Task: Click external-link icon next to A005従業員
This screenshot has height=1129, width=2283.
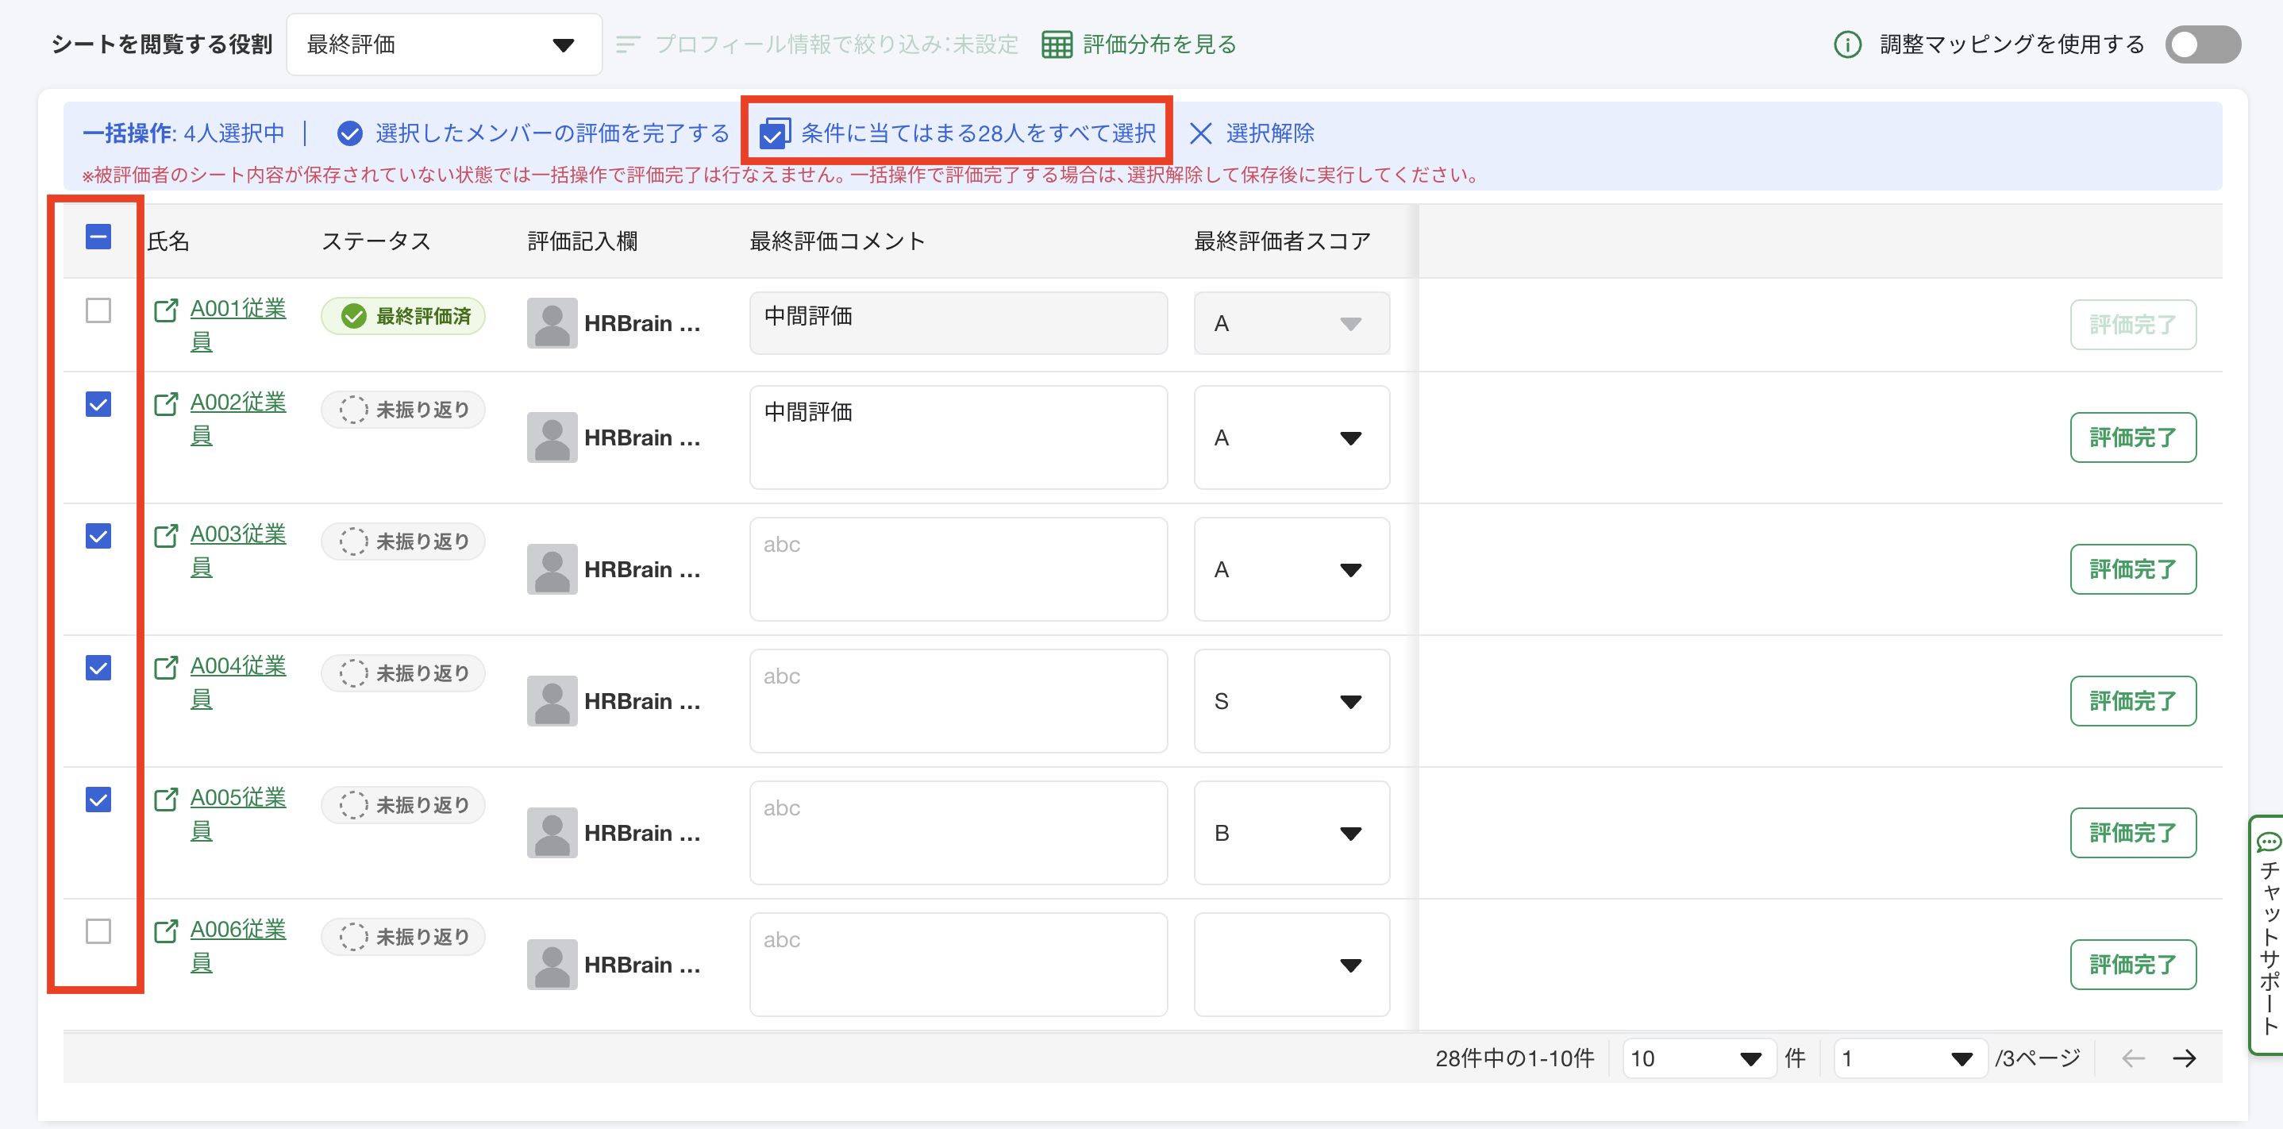Action: click(x=166, y=800)
